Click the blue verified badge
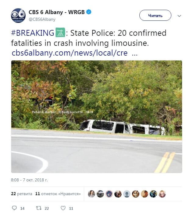The height and width of the screenshot is (215, 193). click(x=89, y=12)
